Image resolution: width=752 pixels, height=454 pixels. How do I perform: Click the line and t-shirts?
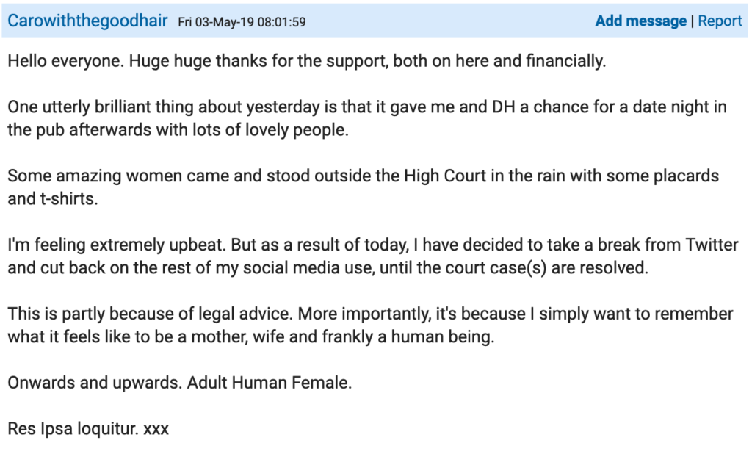point(53,198)
